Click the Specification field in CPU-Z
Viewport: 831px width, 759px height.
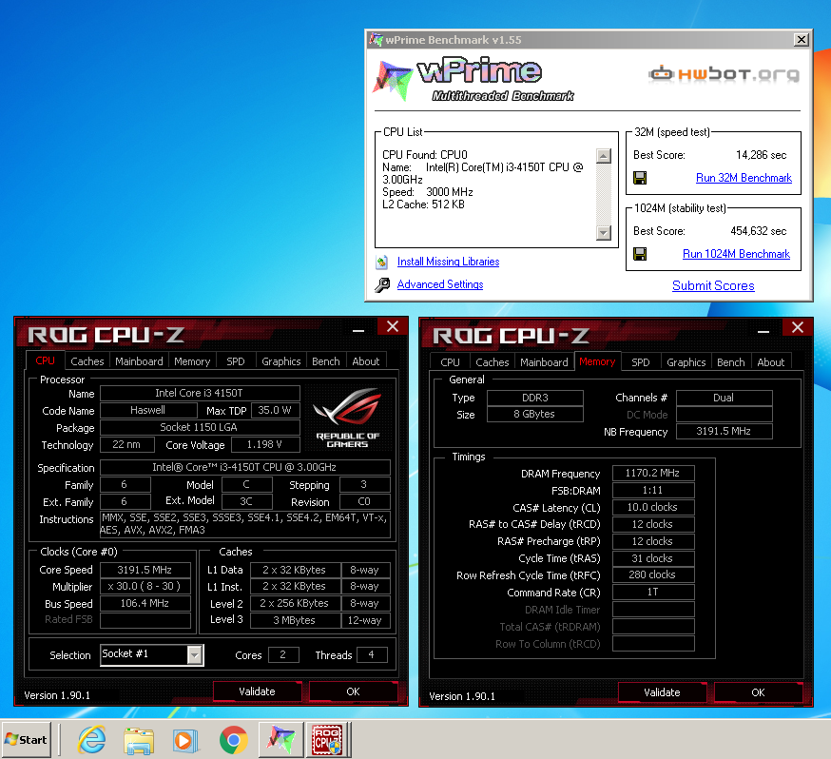pos(245,468)
